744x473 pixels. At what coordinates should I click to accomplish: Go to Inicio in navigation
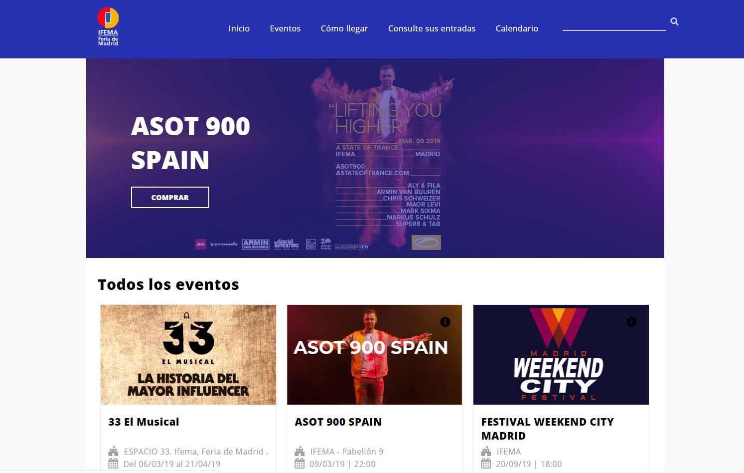coord(239,28)
